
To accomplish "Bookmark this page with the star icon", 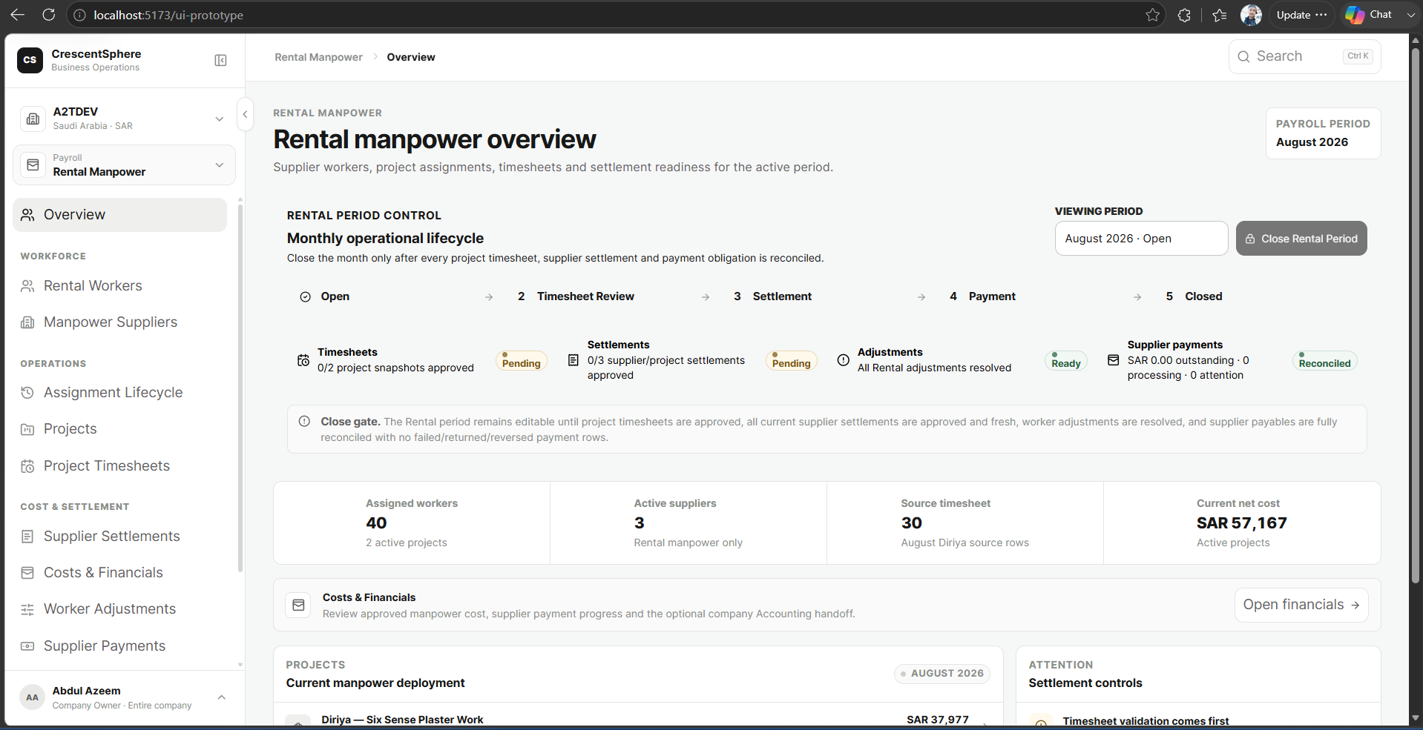I will (1152, 15).
